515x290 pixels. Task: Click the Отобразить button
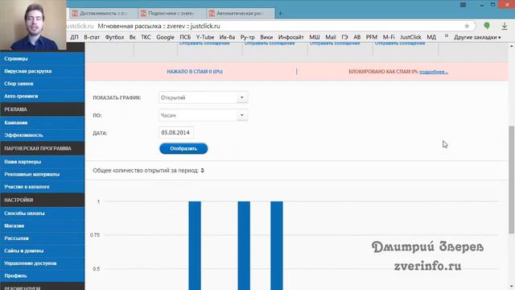(x=183, y=148)
